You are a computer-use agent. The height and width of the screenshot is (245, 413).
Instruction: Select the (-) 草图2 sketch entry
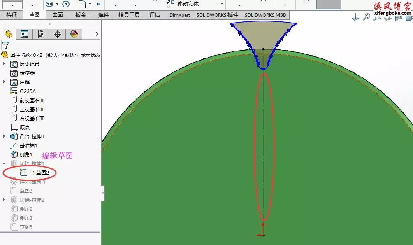tap(39, 173)
